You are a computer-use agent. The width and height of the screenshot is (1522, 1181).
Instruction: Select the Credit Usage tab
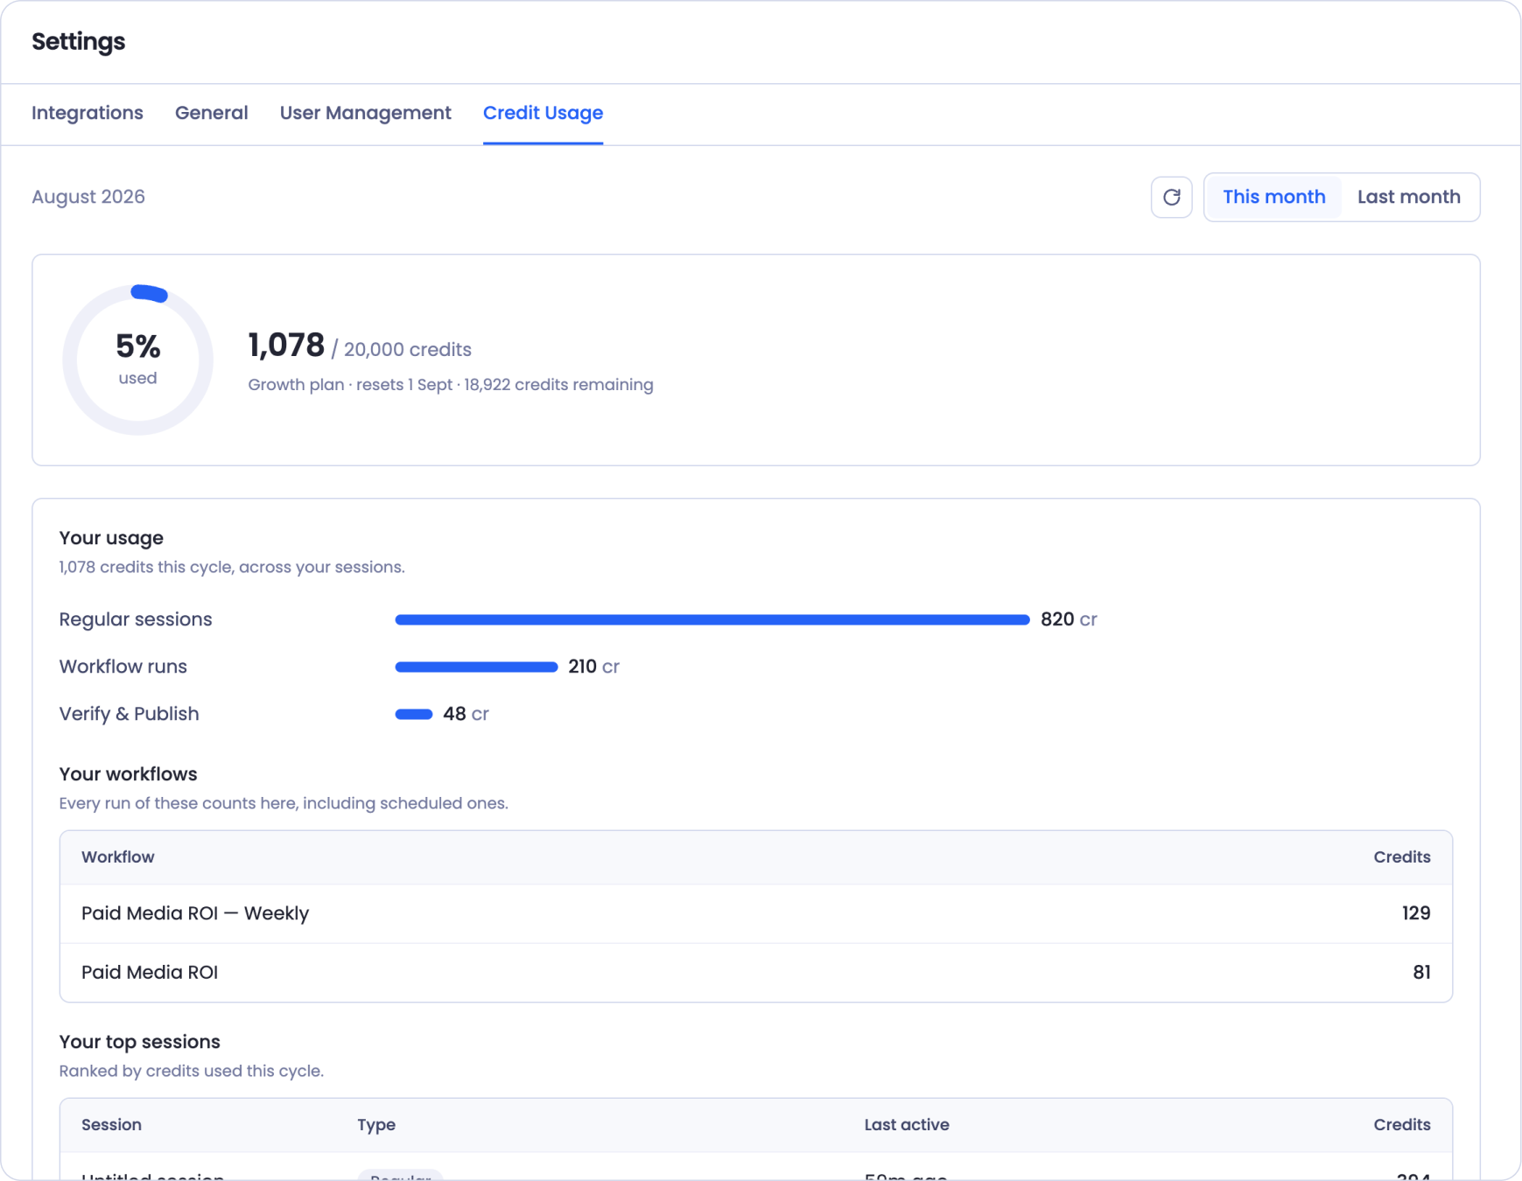point(543,113)
